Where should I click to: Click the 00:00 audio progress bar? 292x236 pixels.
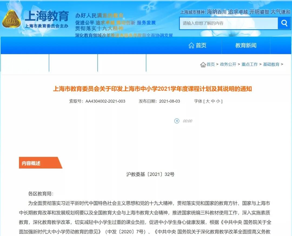pyautogui.click(x=187, y=121)
